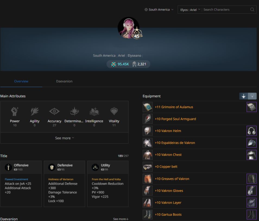Click the Espaldeiras de Vakron item icon

pos(148,143)
